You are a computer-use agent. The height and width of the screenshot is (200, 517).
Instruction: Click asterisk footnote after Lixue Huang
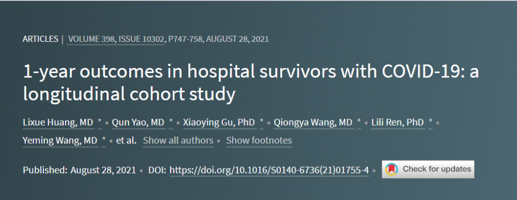click(x=100, y=122)
